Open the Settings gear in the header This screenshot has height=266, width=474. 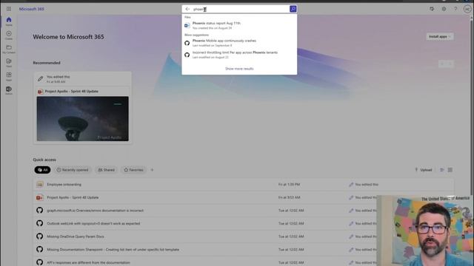pos(444,9)
